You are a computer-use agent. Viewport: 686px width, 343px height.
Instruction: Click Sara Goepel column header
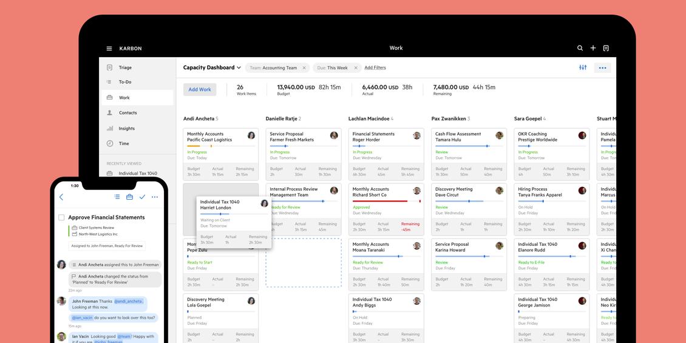[530, 118]
